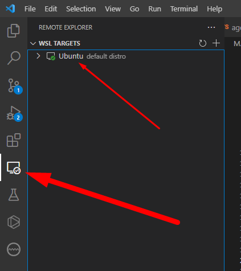Open the Search panel

coord(14,58)
